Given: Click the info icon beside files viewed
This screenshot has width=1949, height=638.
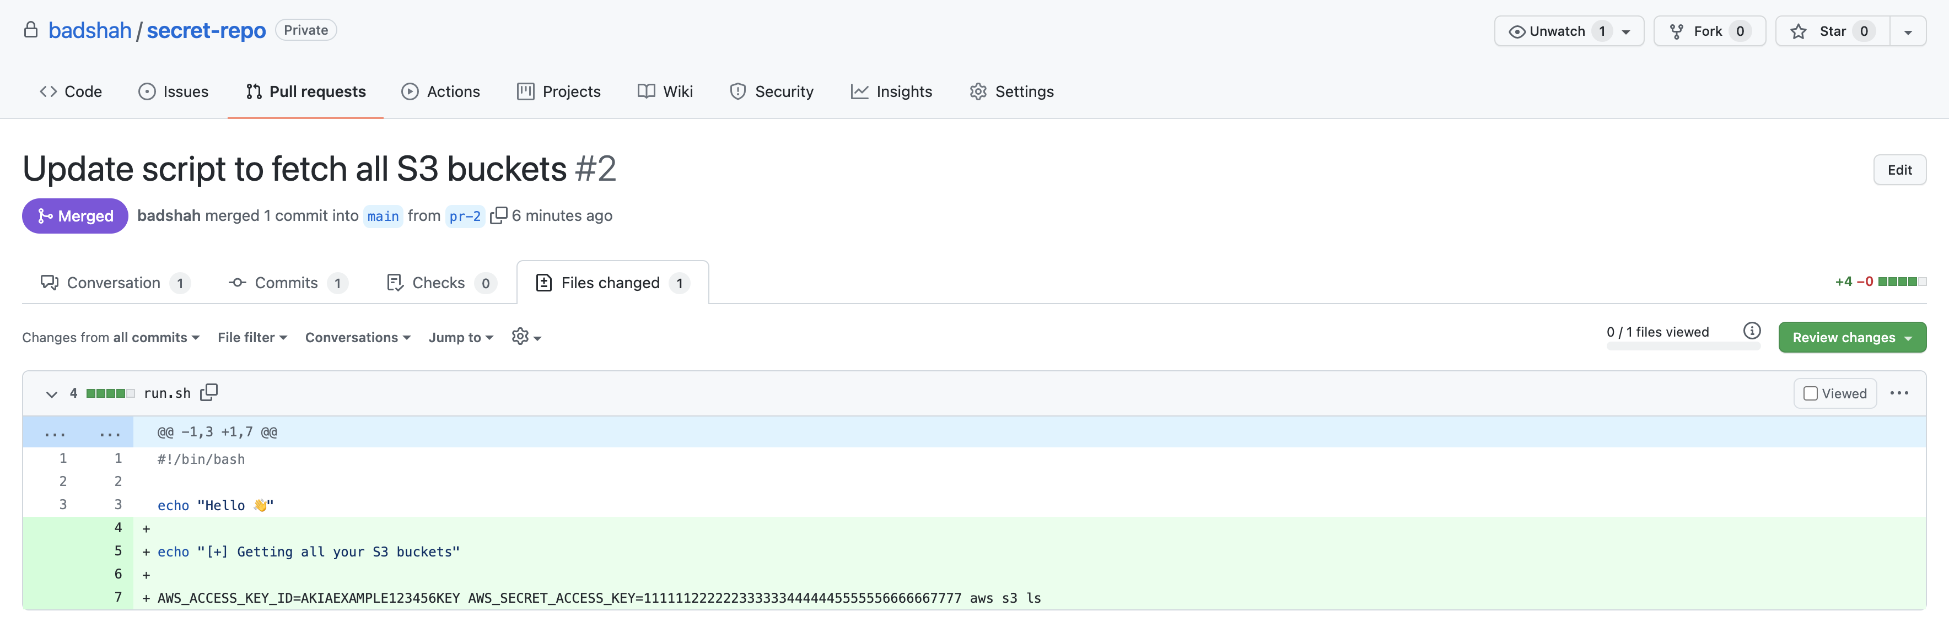Looking at the screenshot, I should tap(1753, 331).
